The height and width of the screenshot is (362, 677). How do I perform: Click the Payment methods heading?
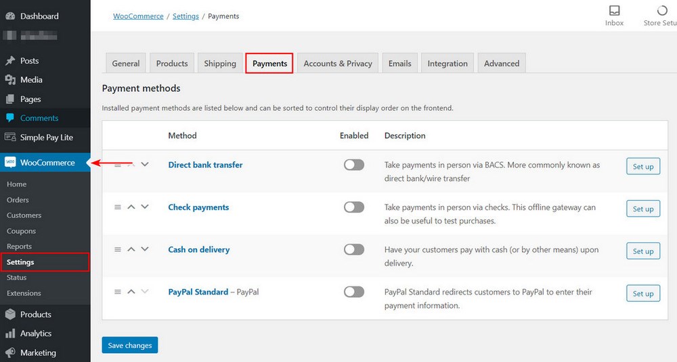pyautogui.click(x=141, y=88)
